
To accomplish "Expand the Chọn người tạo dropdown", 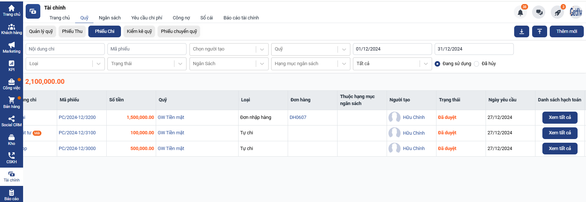I will (229, 49).
